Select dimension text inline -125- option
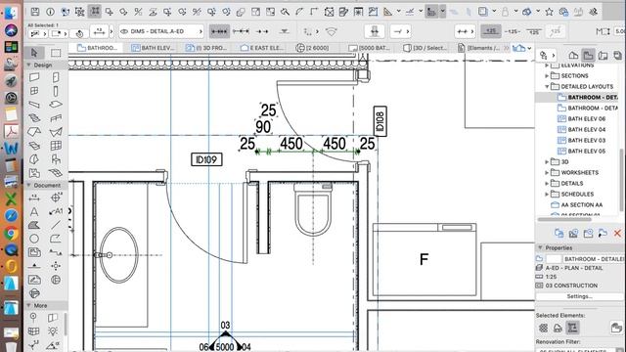Image resolution: width=626 pixels, height=352 pixels. 512,31
